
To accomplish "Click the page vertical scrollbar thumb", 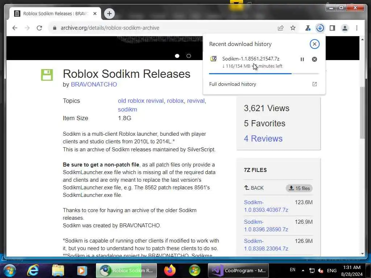I will coord(362,113).
